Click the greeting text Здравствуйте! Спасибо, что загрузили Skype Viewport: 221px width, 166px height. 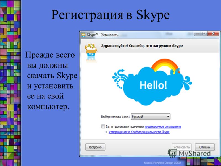[142, 46]
